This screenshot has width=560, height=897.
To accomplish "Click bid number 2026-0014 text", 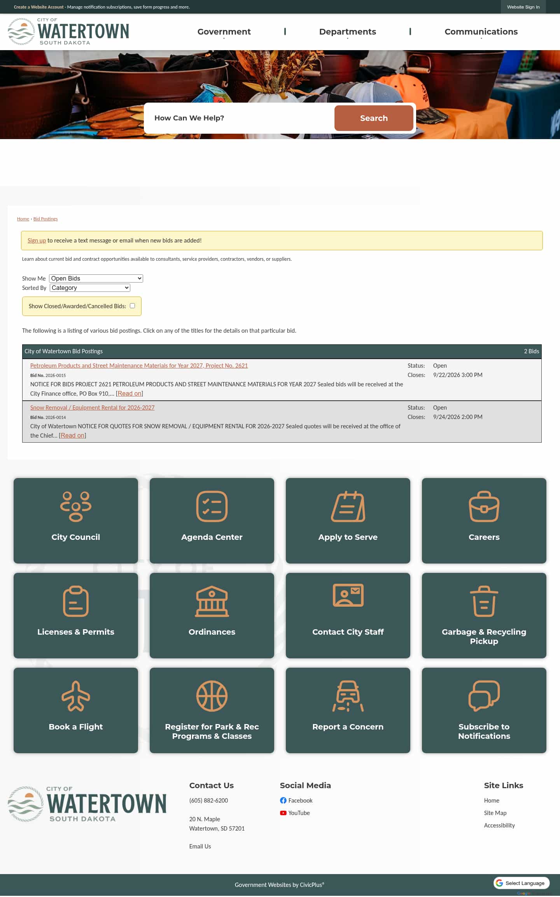I will (x=56, y=417).
